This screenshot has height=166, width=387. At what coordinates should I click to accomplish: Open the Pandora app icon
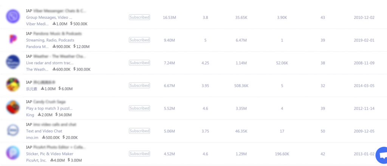(x=13, y=39)
